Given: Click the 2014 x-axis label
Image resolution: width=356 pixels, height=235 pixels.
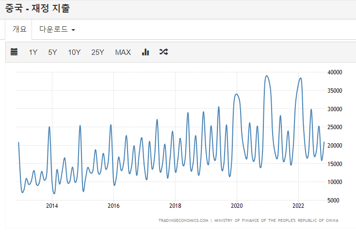Looking at the screenshot, I should (x=52, y=206).
